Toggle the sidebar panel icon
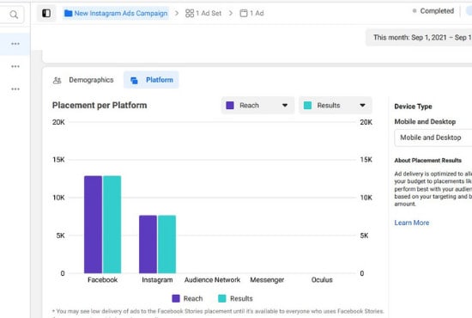The width and height of the screenshot is (472, 318). (46, 13)
